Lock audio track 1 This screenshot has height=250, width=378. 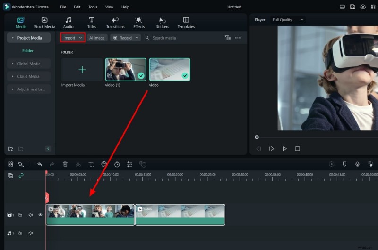coord(20,233)
